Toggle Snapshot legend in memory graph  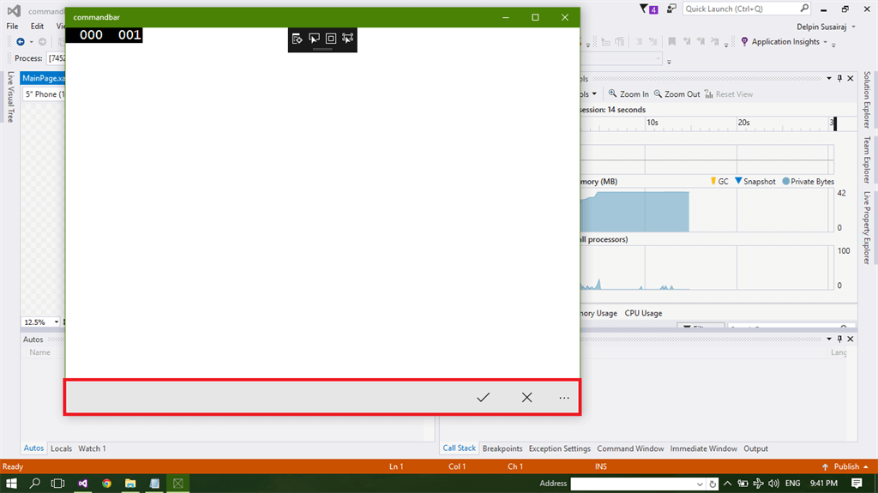click(x=755, y=182)
